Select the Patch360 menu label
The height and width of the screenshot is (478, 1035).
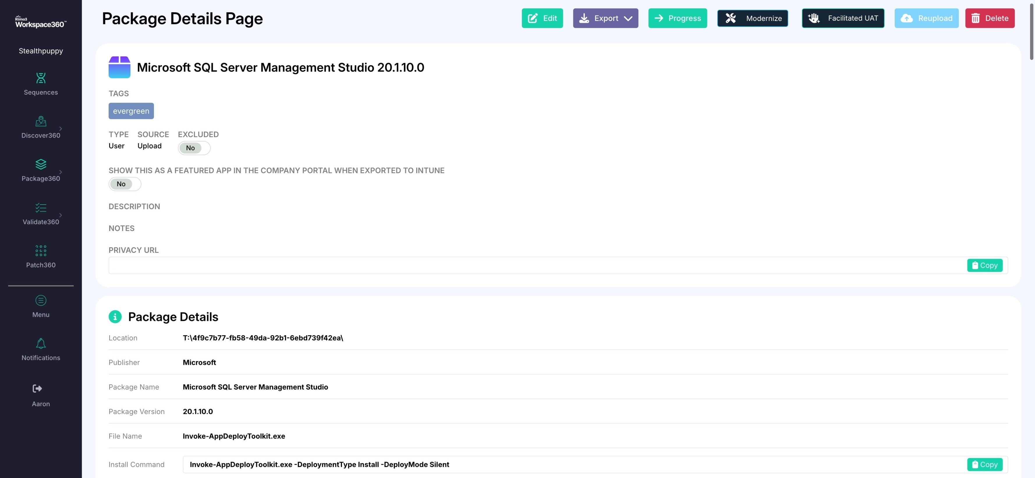click(40, 265)
